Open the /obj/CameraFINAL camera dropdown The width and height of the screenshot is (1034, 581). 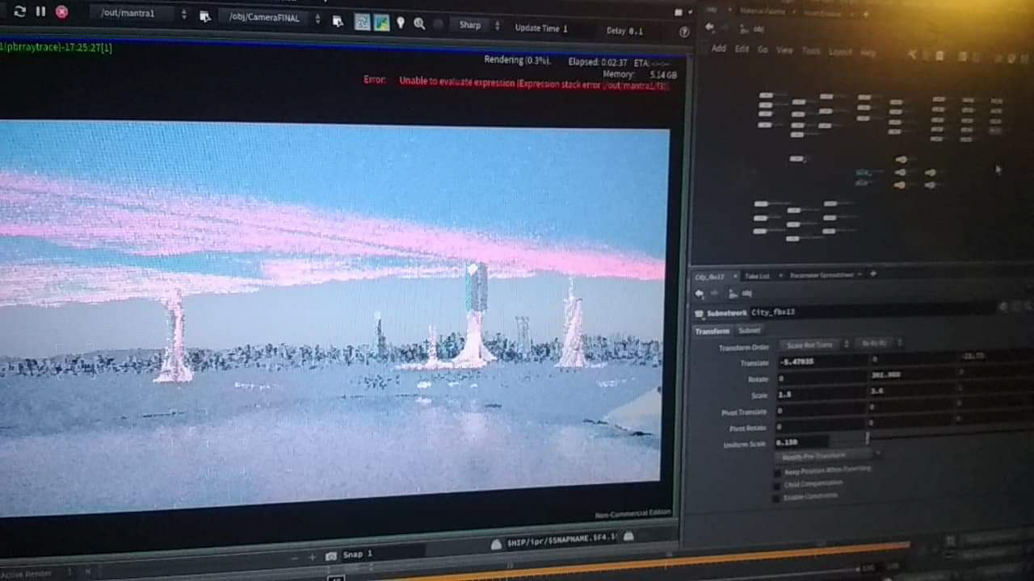coord(271,18)
